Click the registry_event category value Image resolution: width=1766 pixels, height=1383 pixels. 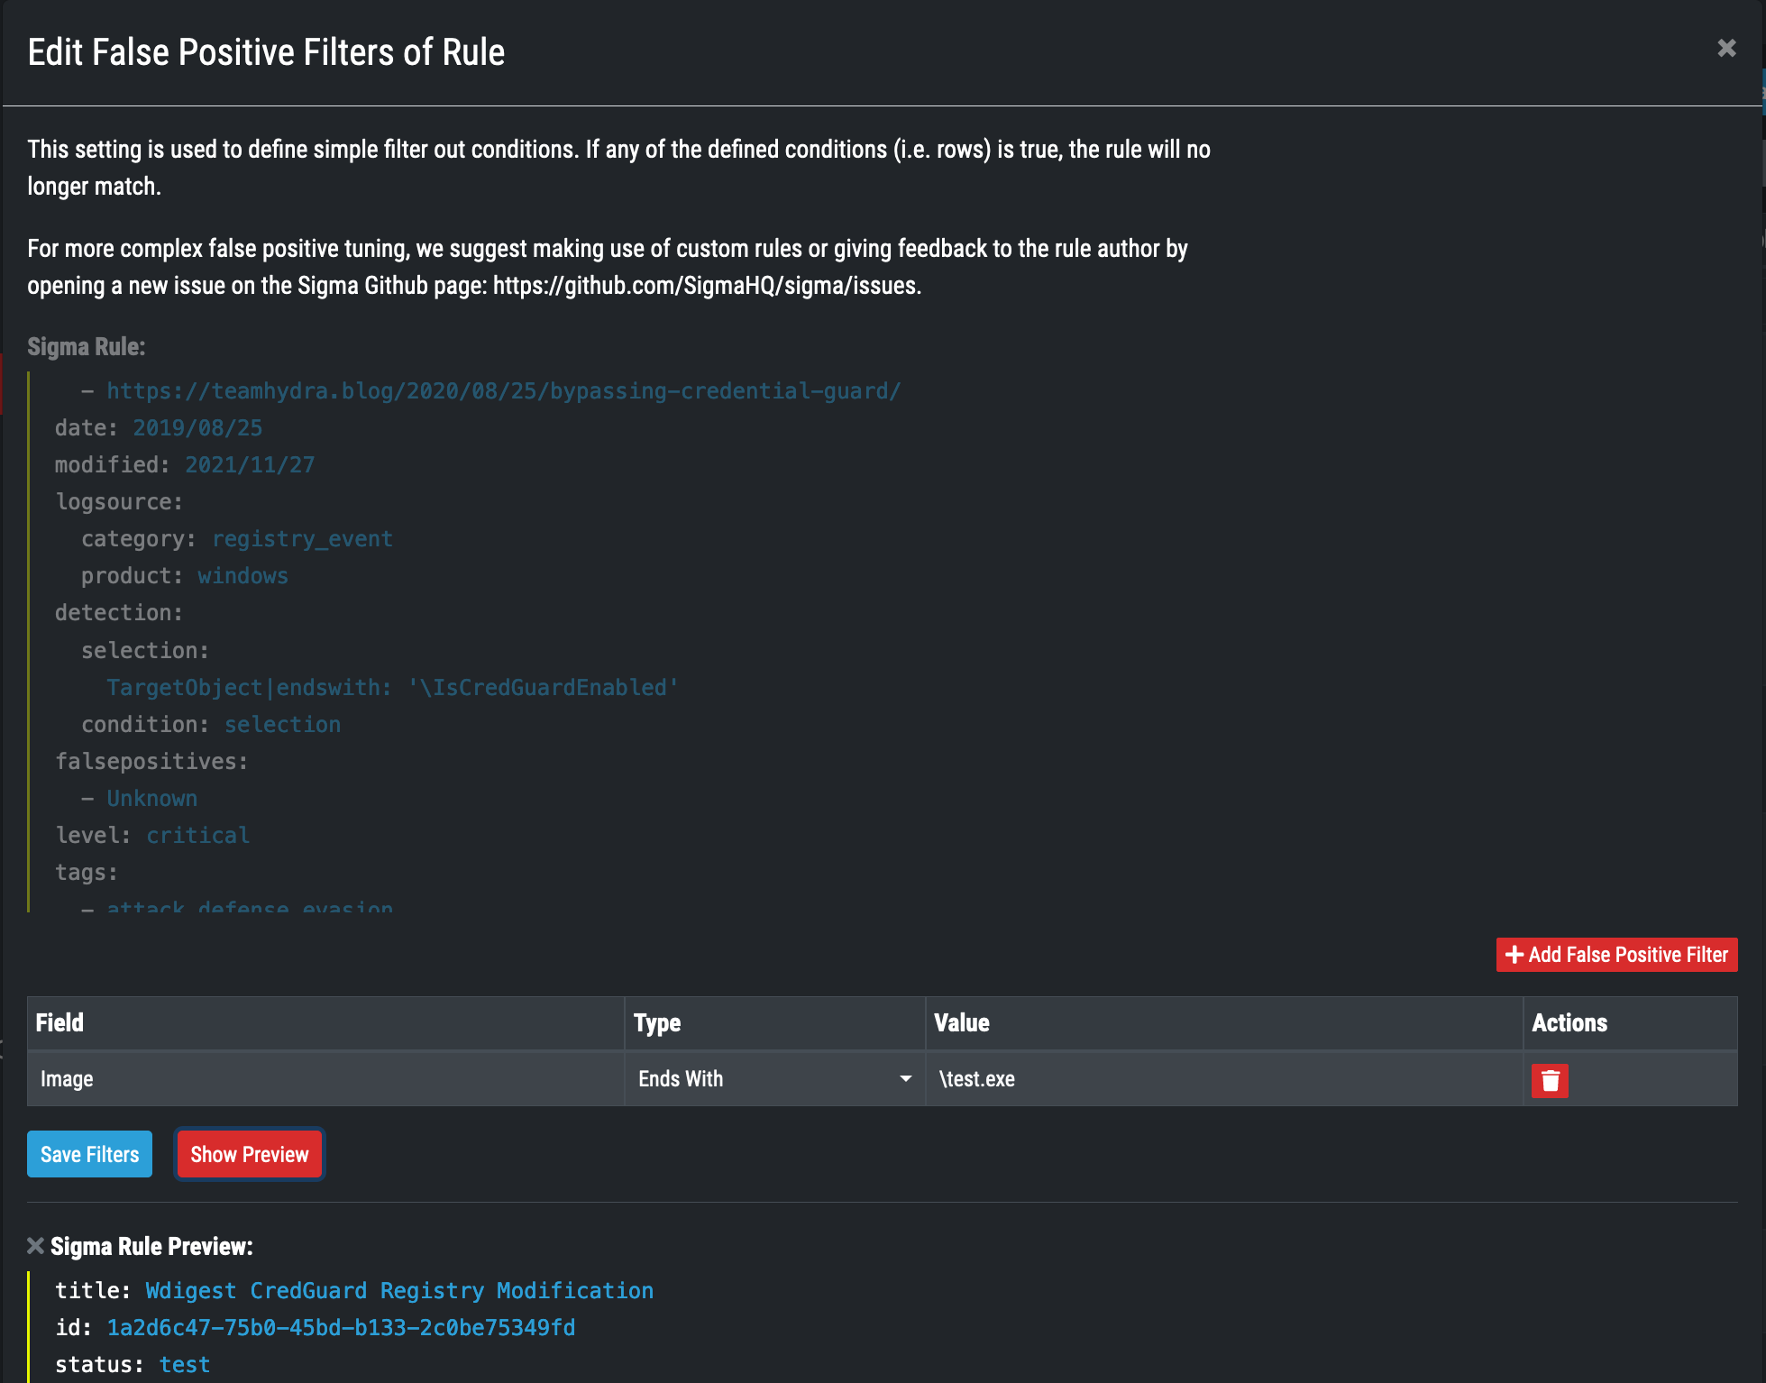(302, 539)
